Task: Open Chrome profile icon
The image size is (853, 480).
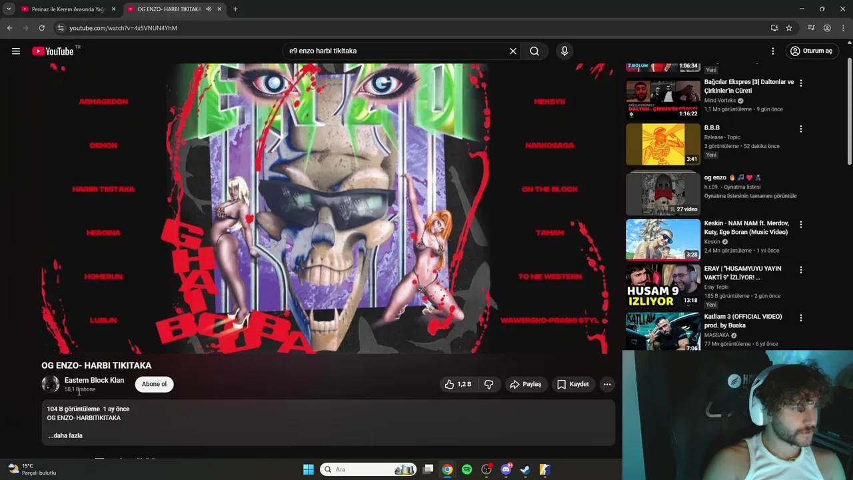Action: (x=827, y=28)
